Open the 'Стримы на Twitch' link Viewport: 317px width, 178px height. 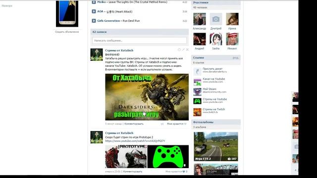click(x=213, y=109)
